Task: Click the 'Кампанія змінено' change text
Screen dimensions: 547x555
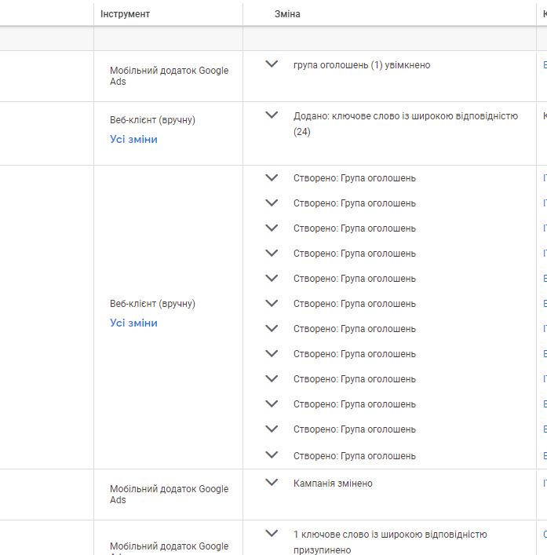Action: pos(333,484)
